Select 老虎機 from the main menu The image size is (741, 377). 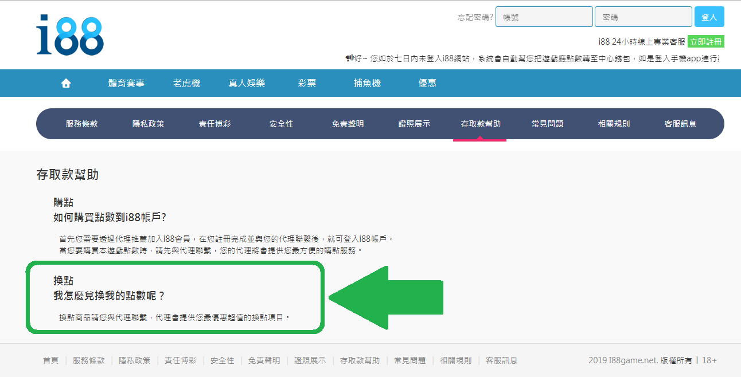186,83
